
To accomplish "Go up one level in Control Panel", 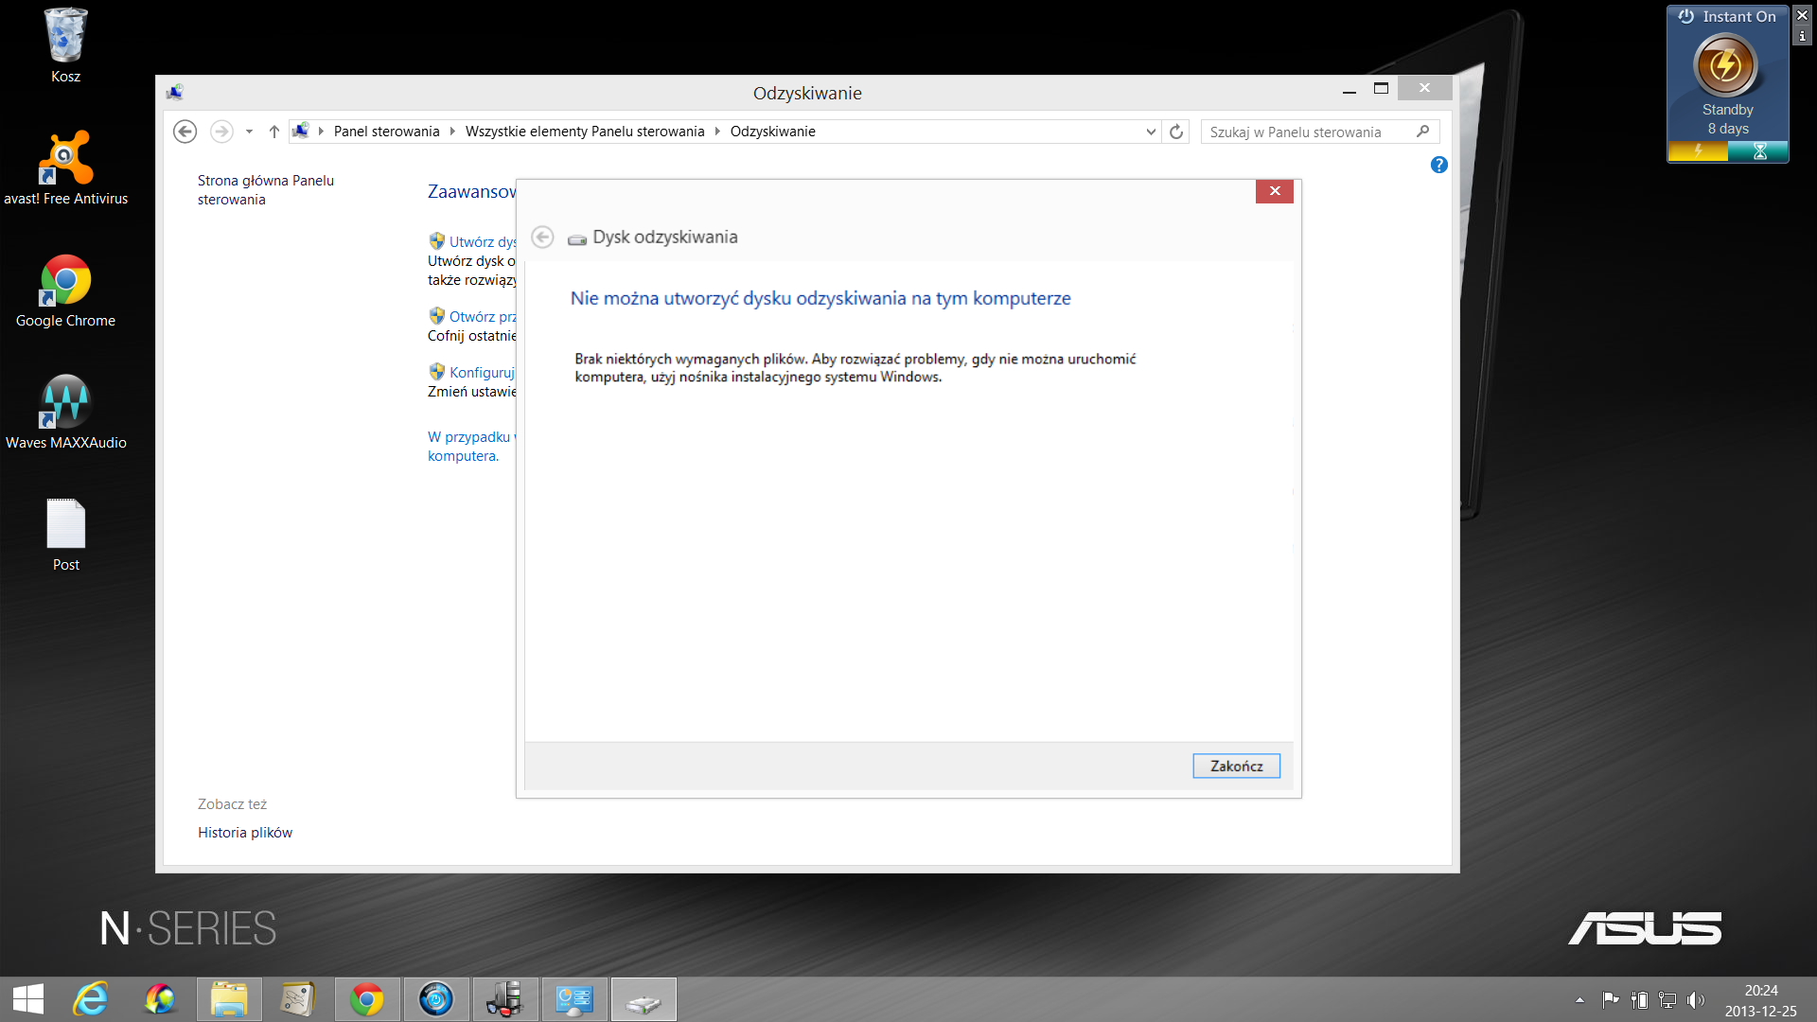I will (273, 132).
